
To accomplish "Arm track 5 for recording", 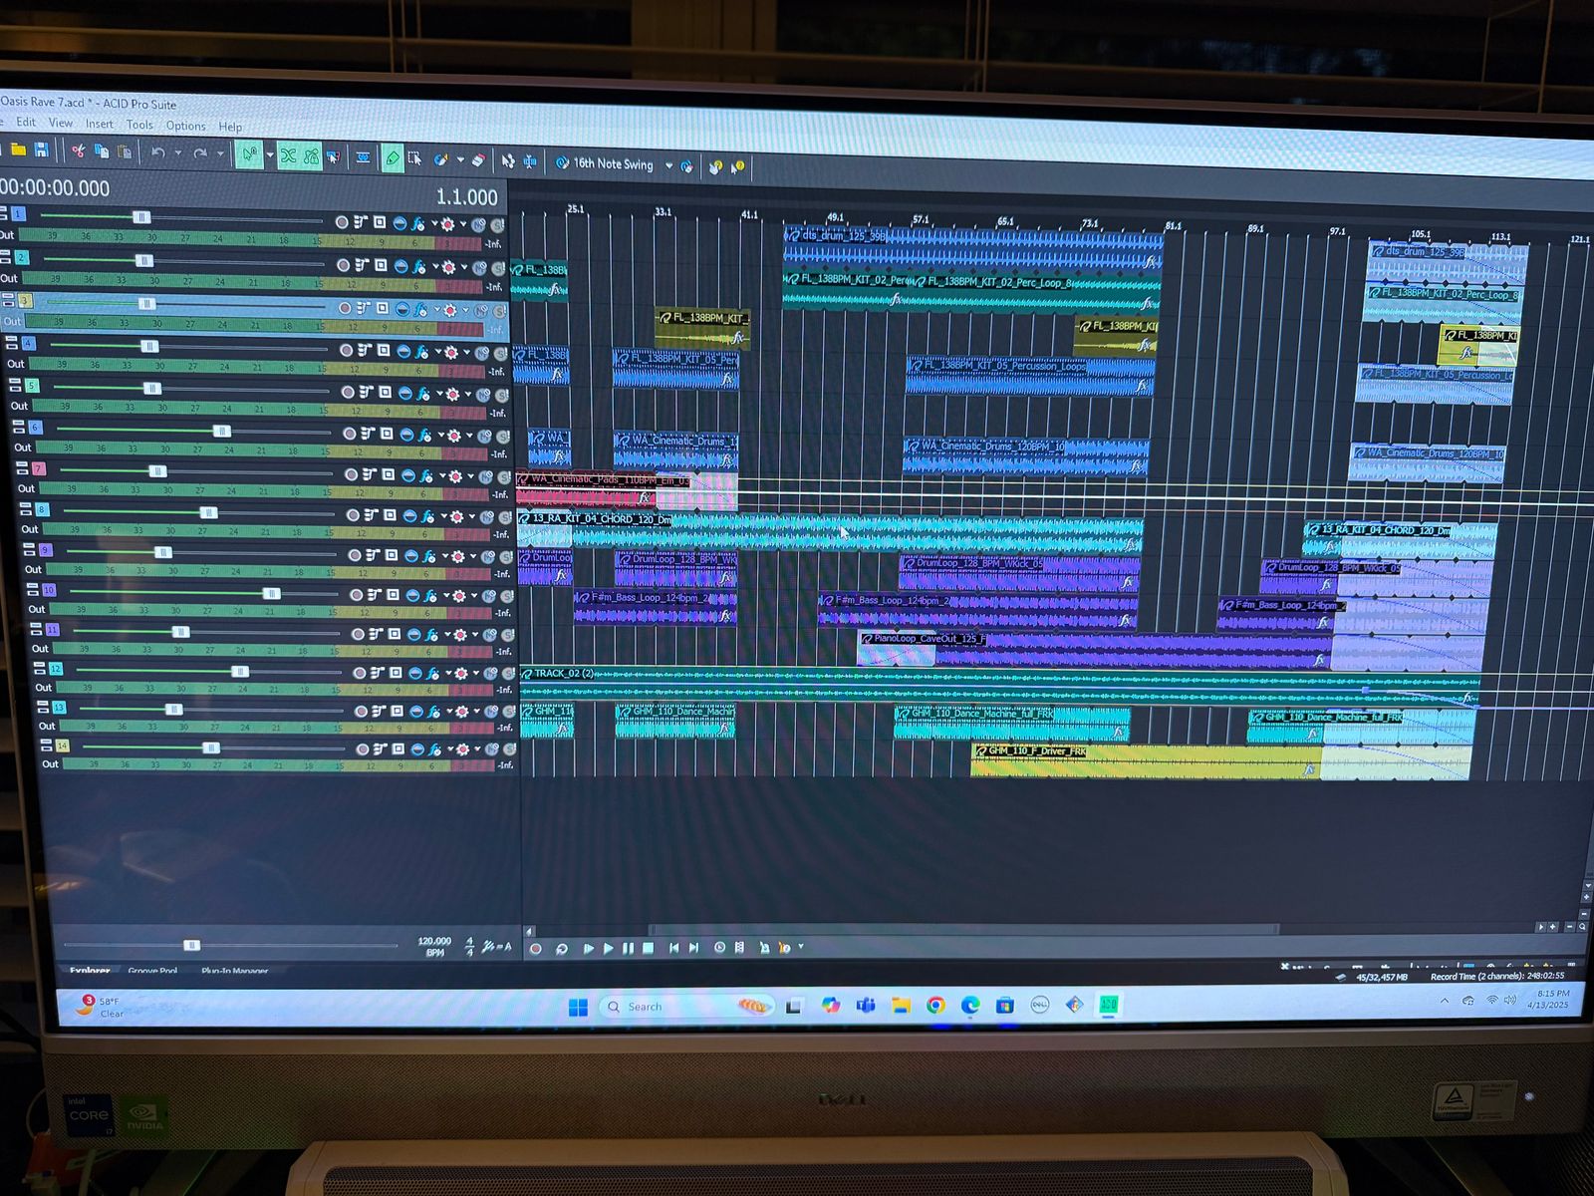I will pyautogui.click(x=348, y=393).
